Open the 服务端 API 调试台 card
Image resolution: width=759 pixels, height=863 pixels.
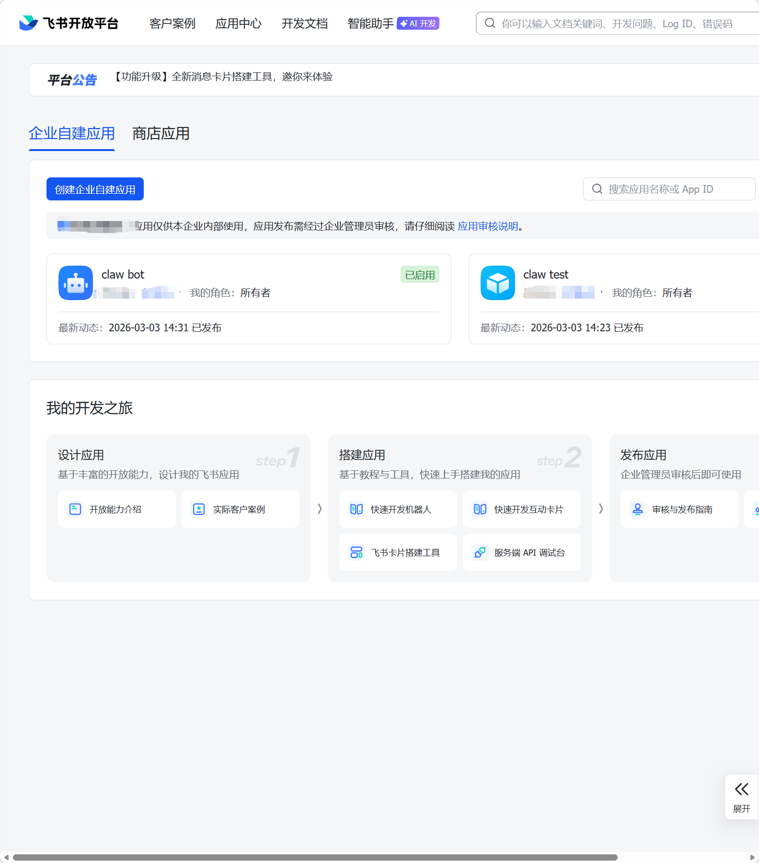(522, 552)
